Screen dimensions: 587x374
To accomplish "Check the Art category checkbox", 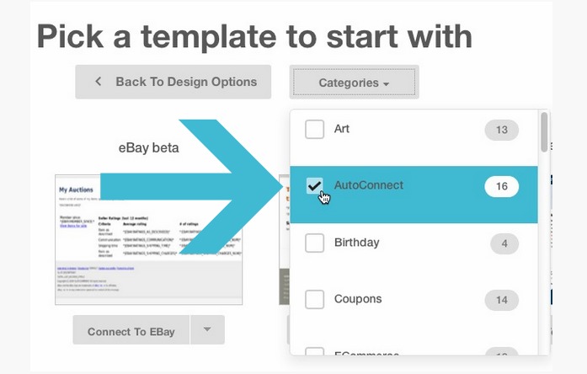I will tap(314, 130).
